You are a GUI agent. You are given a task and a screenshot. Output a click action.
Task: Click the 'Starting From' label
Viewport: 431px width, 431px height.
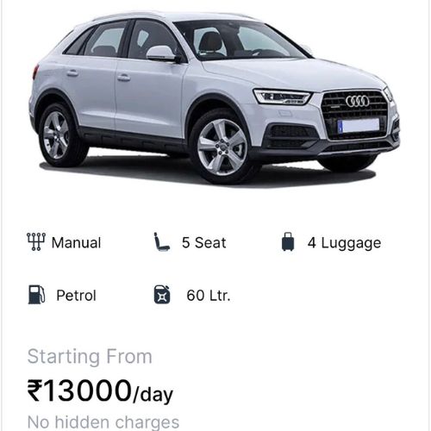point(90,357)
